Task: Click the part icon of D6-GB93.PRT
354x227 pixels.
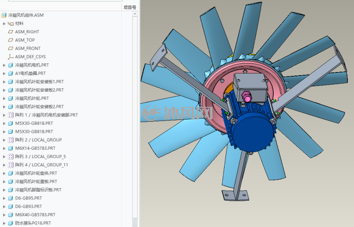Action: pos(11,206)
